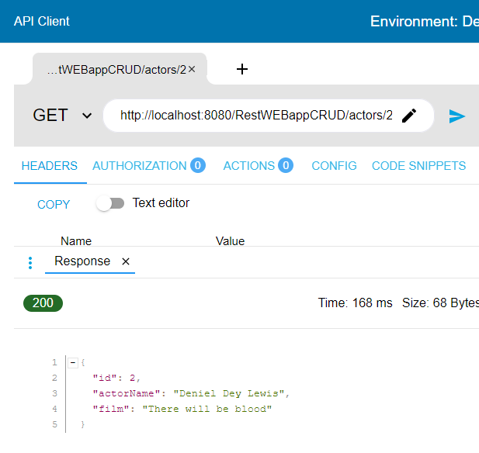Switch to the Actions tab
The width and height of the screenshot is (479, 453).
click(x=259, y=166)
